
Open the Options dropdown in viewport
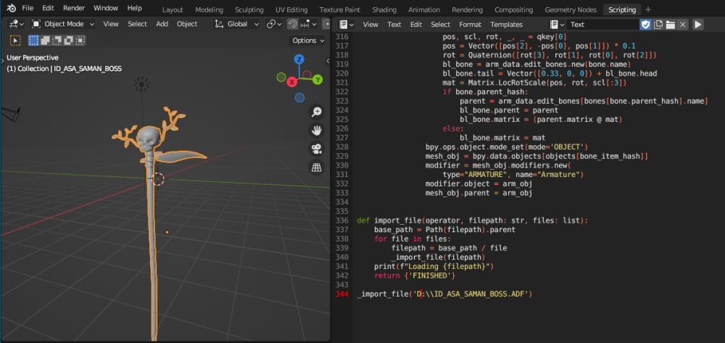(x=307, y=41)
